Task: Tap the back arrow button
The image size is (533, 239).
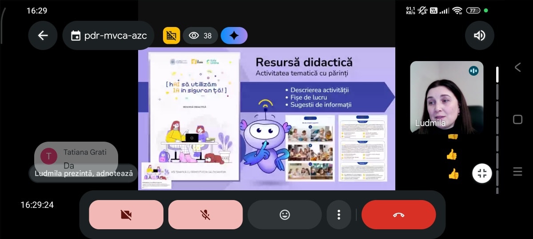Action: (x=43, y=35)
